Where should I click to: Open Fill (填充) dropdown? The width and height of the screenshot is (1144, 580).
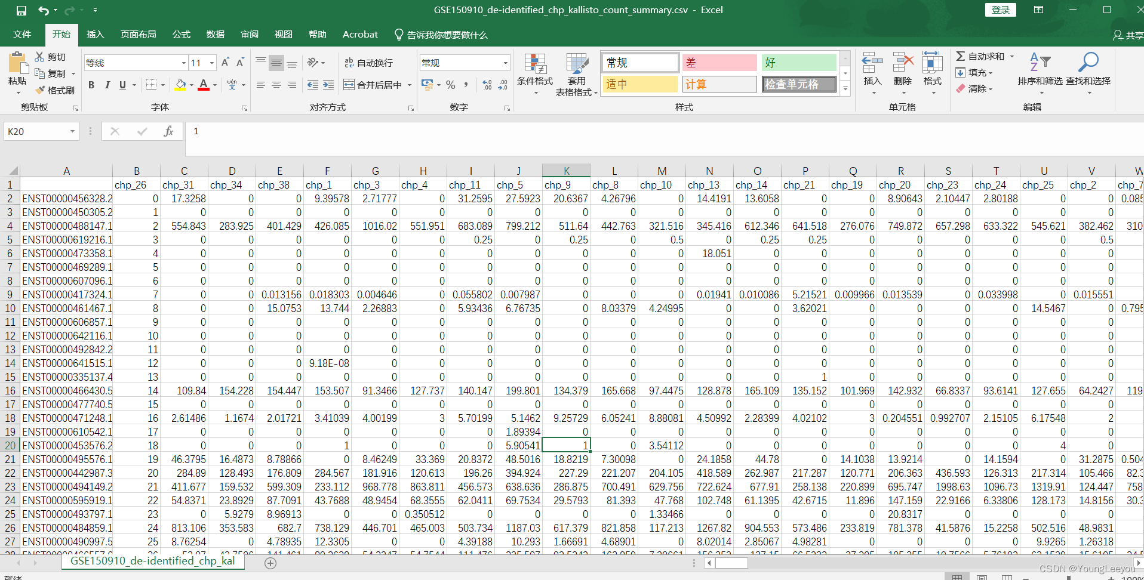[x=974, y=72]
